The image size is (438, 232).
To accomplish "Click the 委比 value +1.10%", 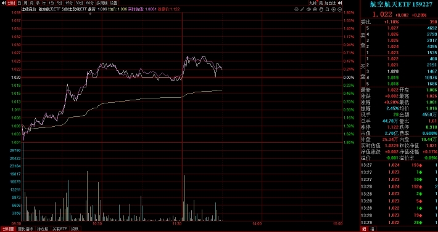I will (391, 22).
